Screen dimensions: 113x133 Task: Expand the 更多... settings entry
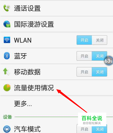pyautogui.click(x=56, y=103)
